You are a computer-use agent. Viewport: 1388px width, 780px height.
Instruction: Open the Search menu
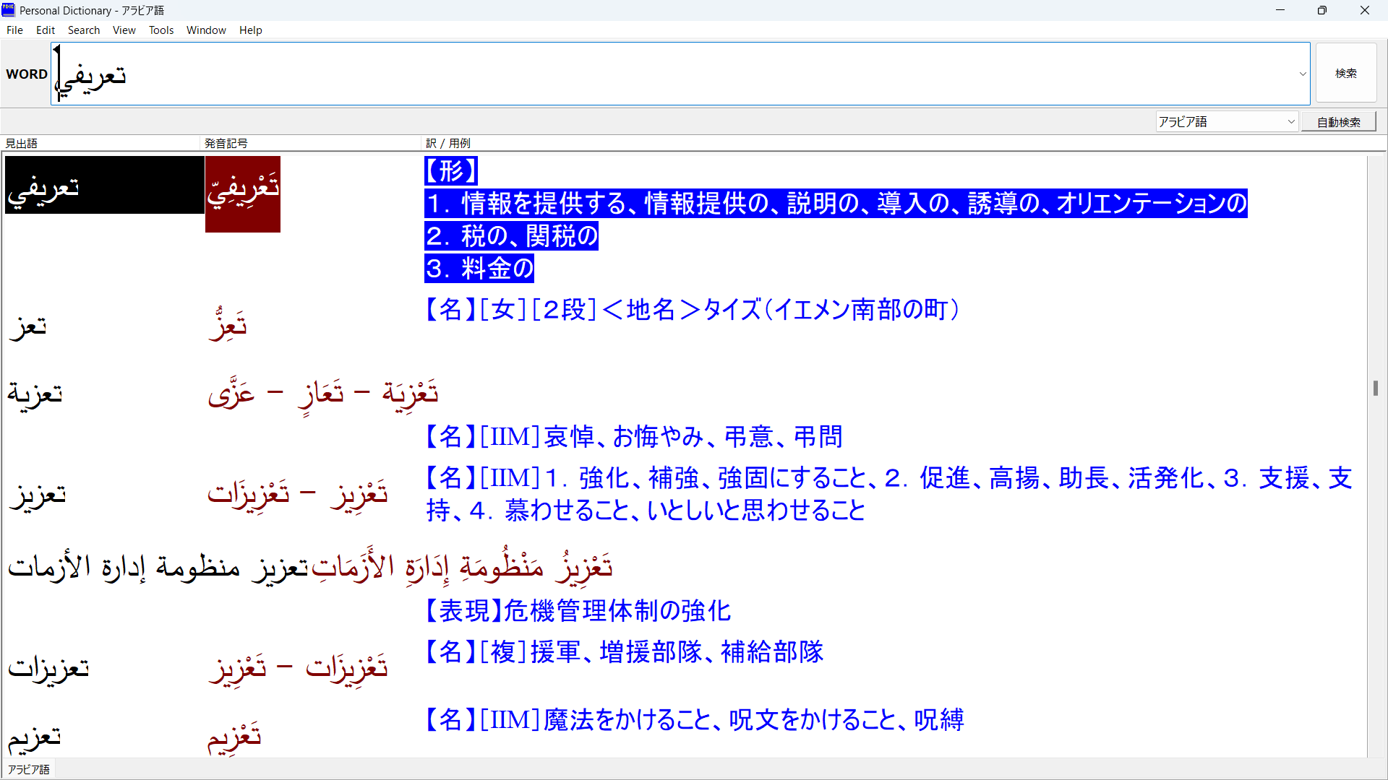coord(84,30)
